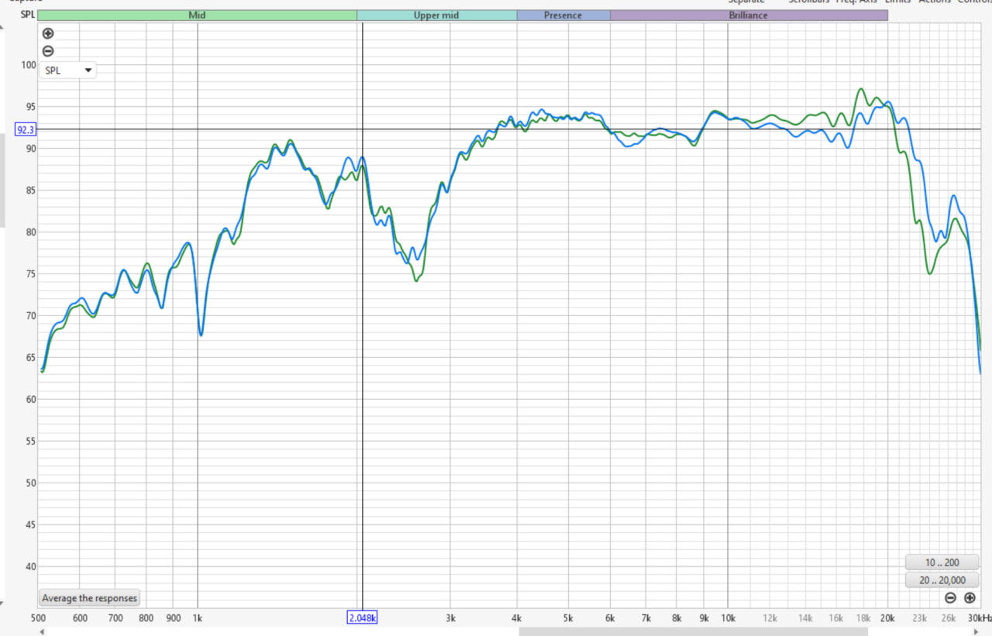Zoom in horizontally with plus icon under 20 .. 20,000

click(x=970, y=597)
